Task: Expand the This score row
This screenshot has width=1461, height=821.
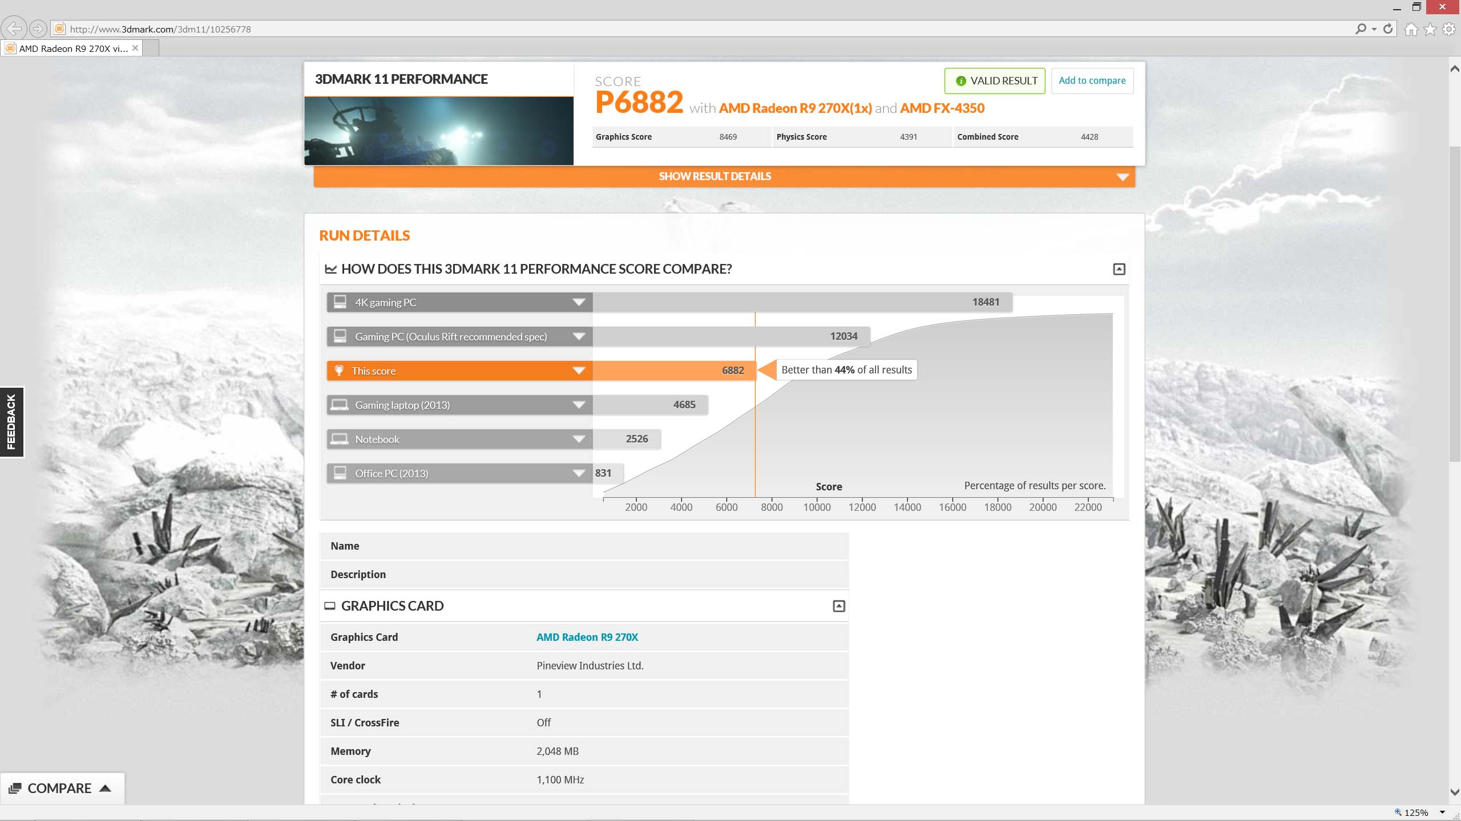Action: pos(579,371)
